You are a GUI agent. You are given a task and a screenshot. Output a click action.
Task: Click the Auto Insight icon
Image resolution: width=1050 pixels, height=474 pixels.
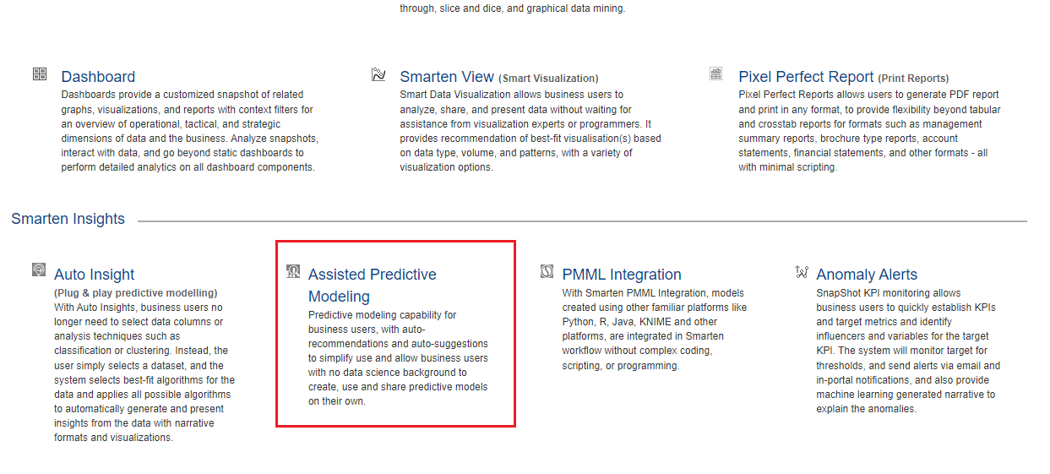(x=39, y=270)
